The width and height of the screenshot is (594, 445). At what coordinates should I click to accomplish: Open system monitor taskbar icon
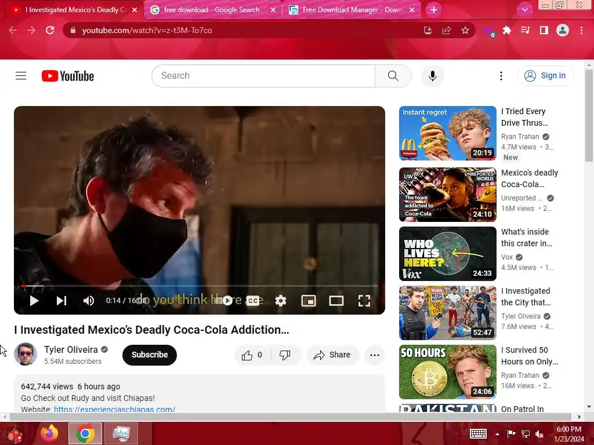(x=121, y=433)
